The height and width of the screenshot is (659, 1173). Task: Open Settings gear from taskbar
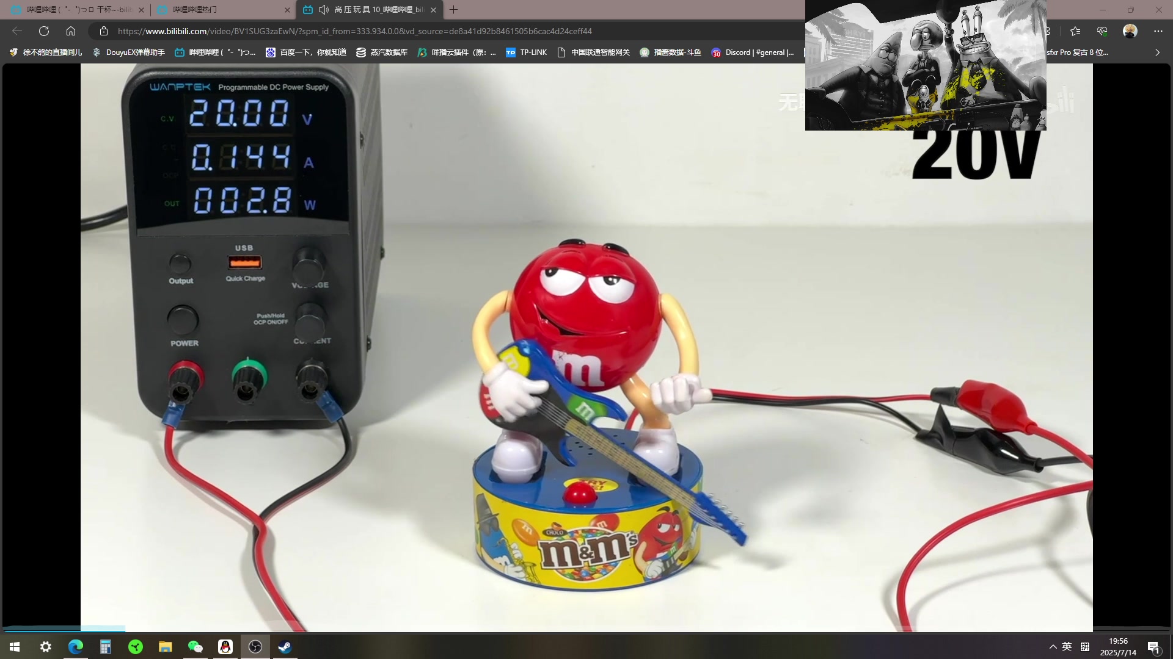[x=46, y=647]
